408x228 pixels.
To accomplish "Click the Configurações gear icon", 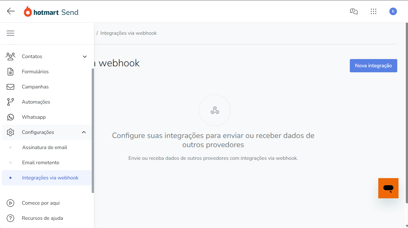I will [x=10, y=132].
